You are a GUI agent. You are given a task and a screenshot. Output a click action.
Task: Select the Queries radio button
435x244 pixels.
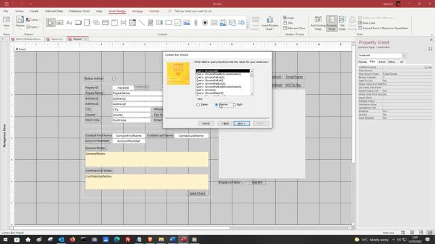216,104
